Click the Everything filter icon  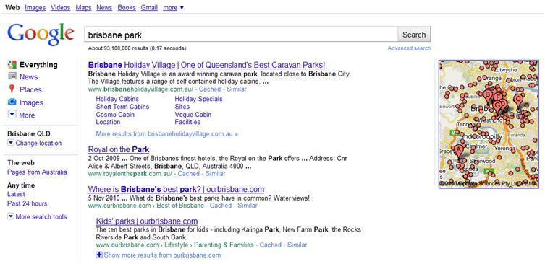click(x=12, y=64)
